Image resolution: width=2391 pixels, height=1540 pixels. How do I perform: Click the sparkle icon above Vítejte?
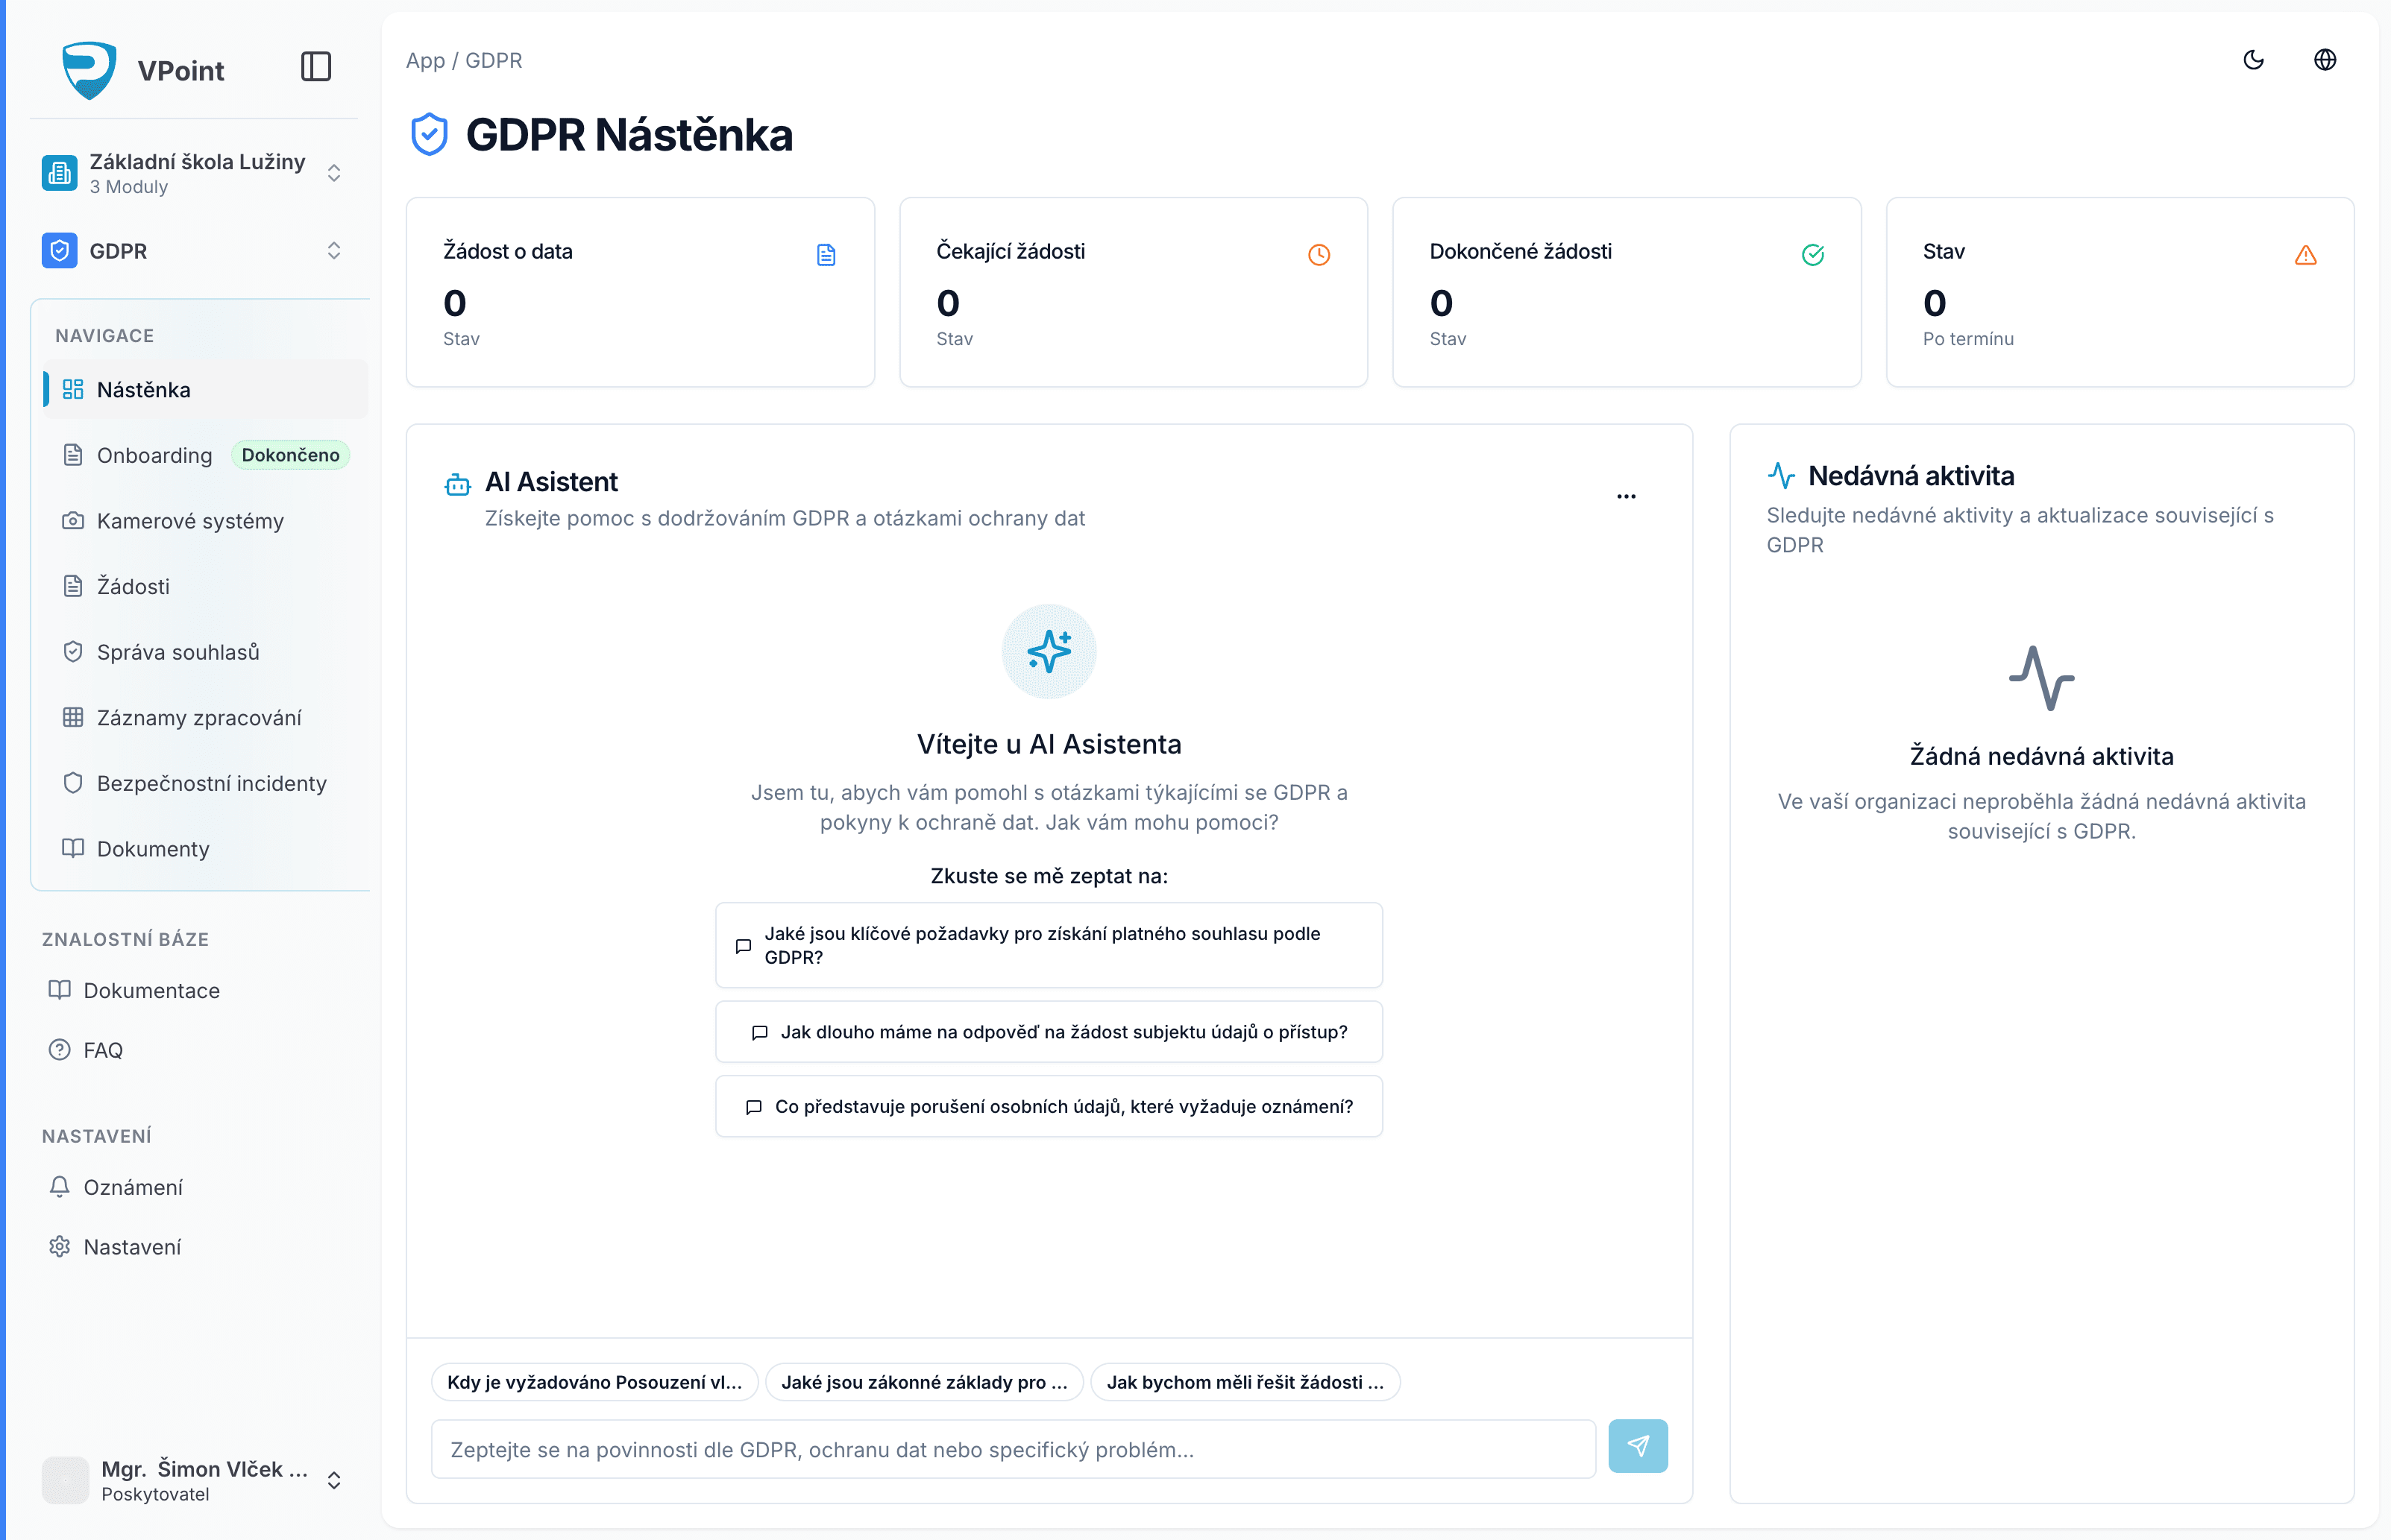tap(1049, 651)
